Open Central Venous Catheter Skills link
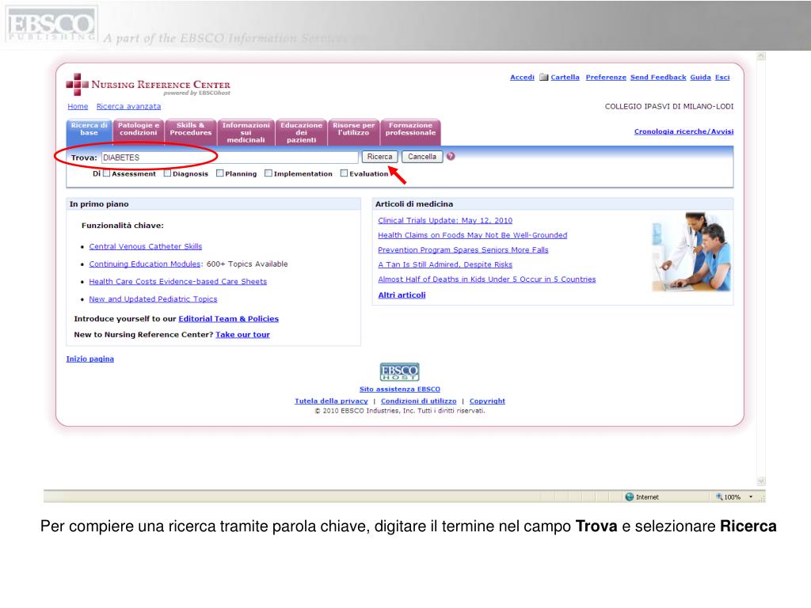The width and height of the screenshot is (811, 608). (146, 246)
